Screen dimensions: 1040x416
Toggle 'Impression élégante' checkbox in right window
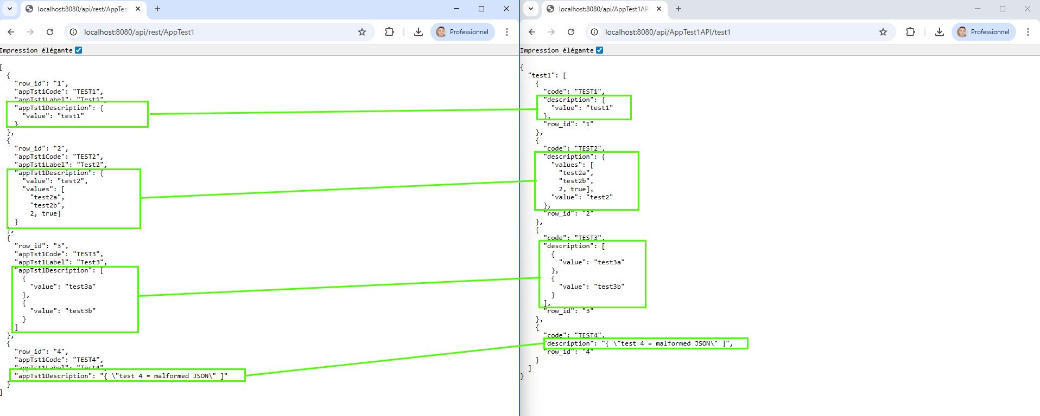(x=599, y=50)
